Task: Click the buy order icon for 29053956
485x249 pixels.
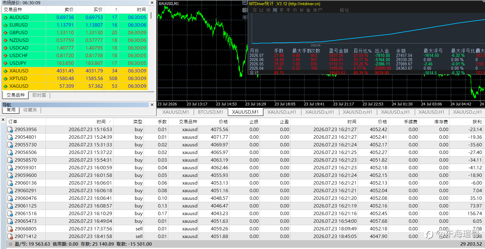Action: tap(10, 130)
